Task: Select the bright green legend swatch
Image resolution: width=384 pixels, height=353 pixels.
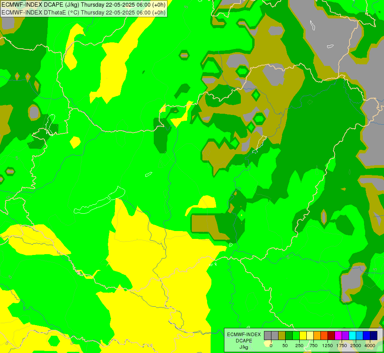Action: (296, 336)
